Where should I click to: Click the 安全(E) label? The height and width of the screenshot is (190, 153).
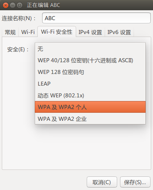(x=18, y=49)
